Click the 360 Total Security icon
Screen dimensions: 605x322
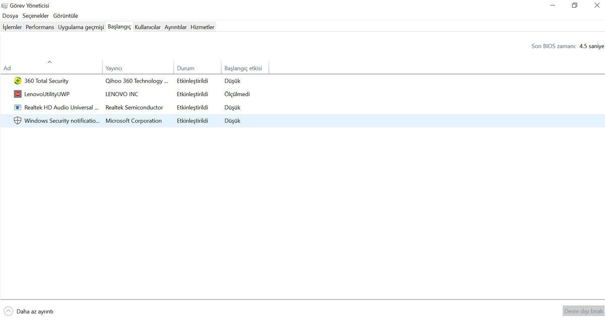tap(18, 81)
